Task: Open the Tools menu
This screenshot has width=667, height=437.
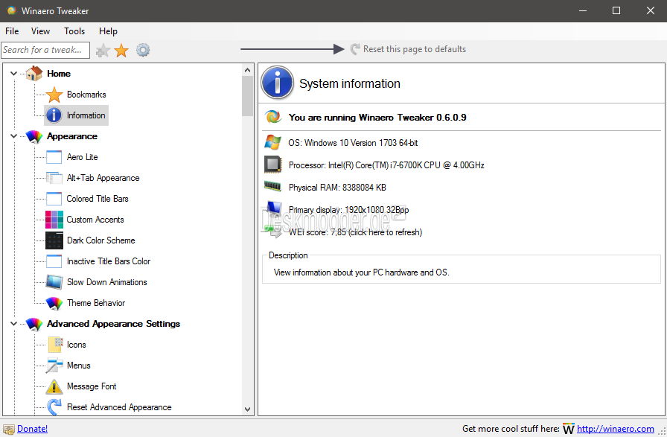Action: pos(74,31)
